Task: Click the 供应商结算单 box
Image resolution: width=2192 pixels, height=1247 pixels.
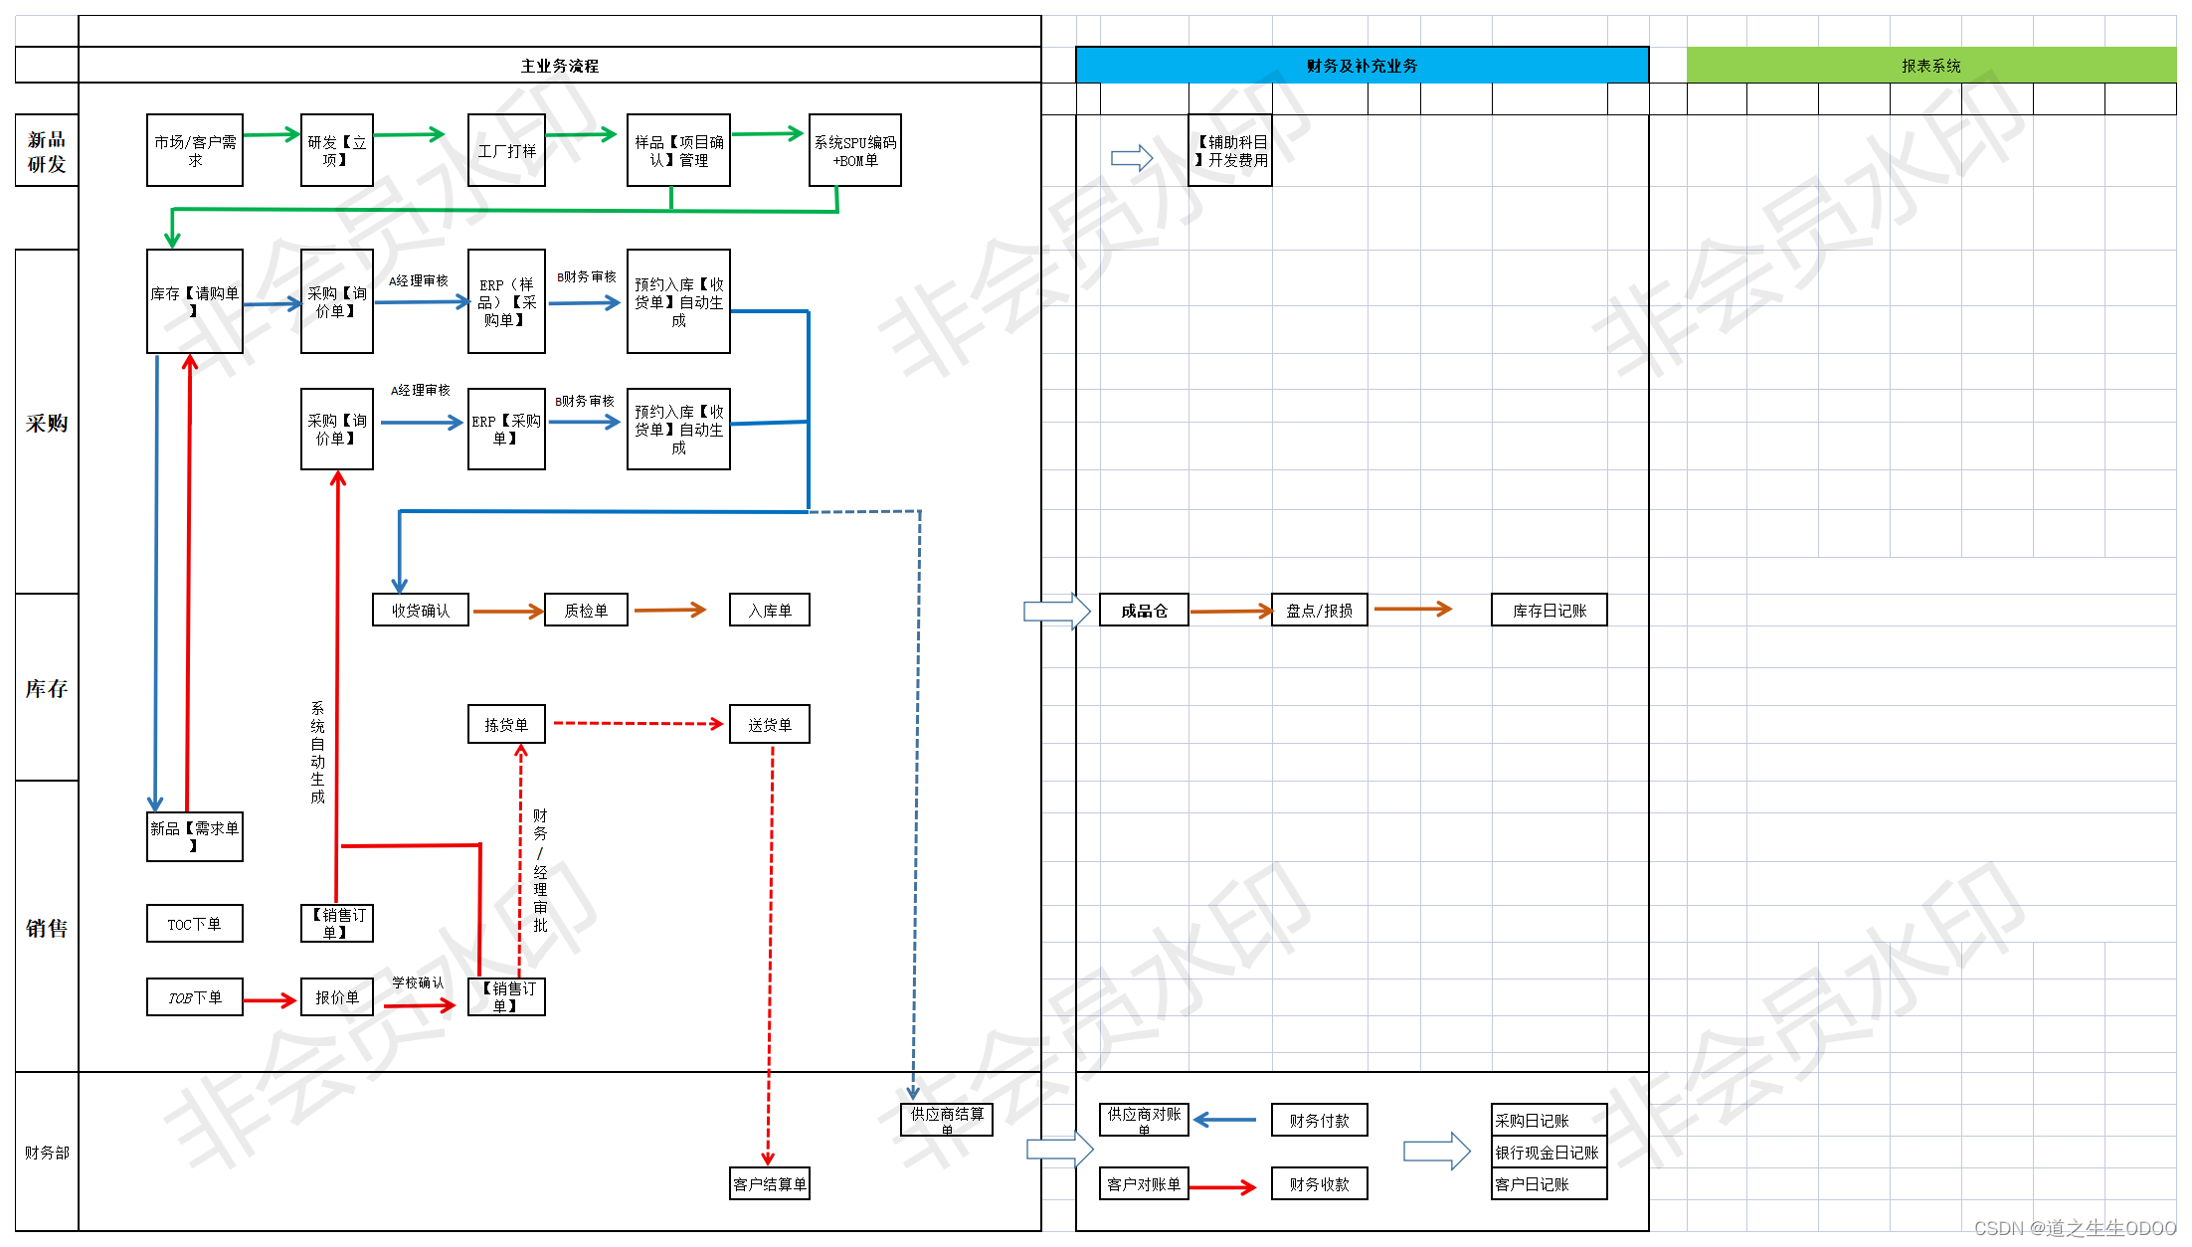Action: tap(946, 1119)
